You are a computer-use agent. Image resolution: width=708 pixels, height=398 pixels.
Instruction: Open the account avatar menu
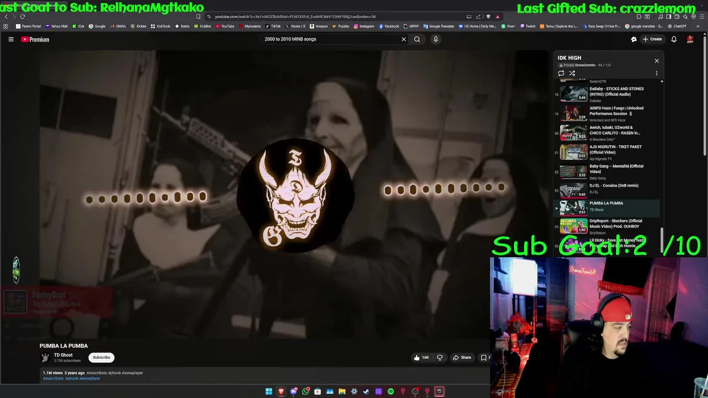coord(690,39)
